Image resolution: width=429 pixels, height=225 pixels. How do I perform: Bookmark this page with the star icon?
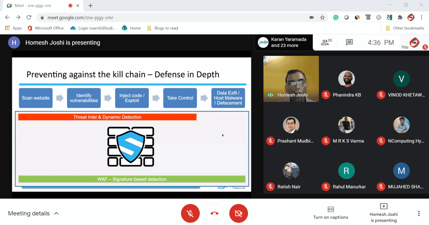(x=323, y=18)
